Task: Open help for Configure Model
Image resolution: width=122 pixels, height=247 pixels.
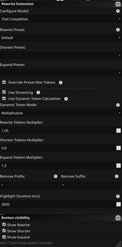Action: [x=118, y=11]
